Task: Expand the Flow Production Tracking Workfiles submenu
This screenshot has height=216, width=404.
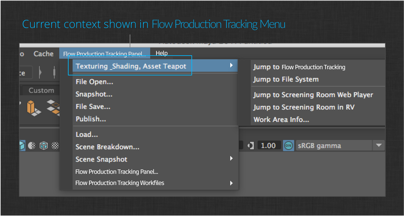Action: [x=155, y=183]
